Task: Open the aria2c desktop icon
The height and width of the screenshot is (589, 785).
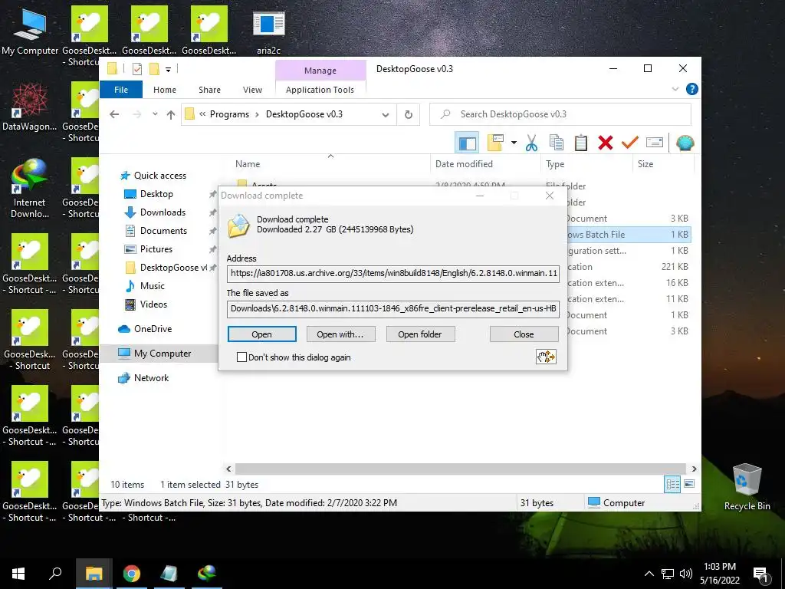Action: (268, 31)
